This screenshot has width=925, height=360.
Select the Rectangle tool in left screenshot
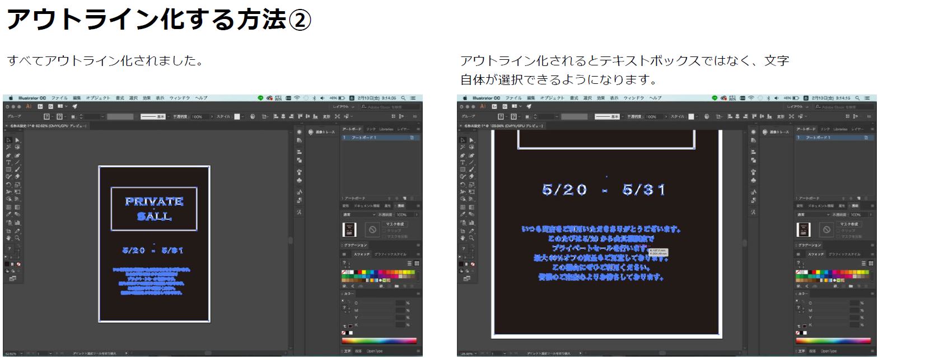(x=9, y=169)
